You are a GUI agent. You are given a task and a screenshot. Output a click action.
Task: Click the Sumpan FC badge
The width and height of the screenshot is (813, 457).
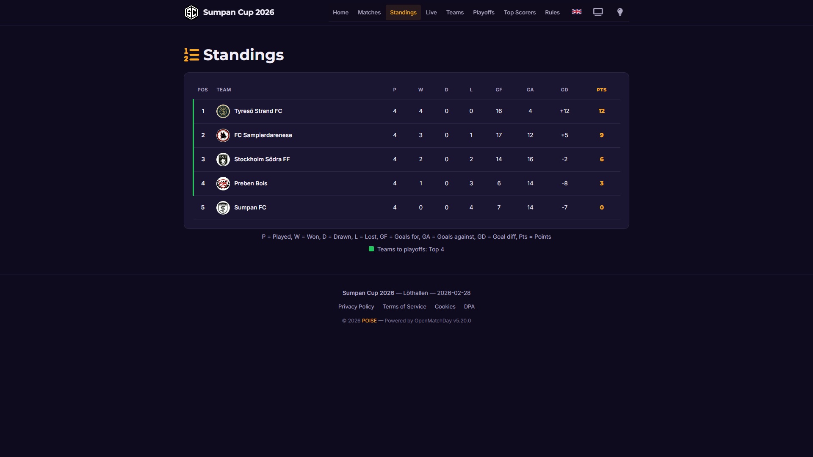point(223,207)
